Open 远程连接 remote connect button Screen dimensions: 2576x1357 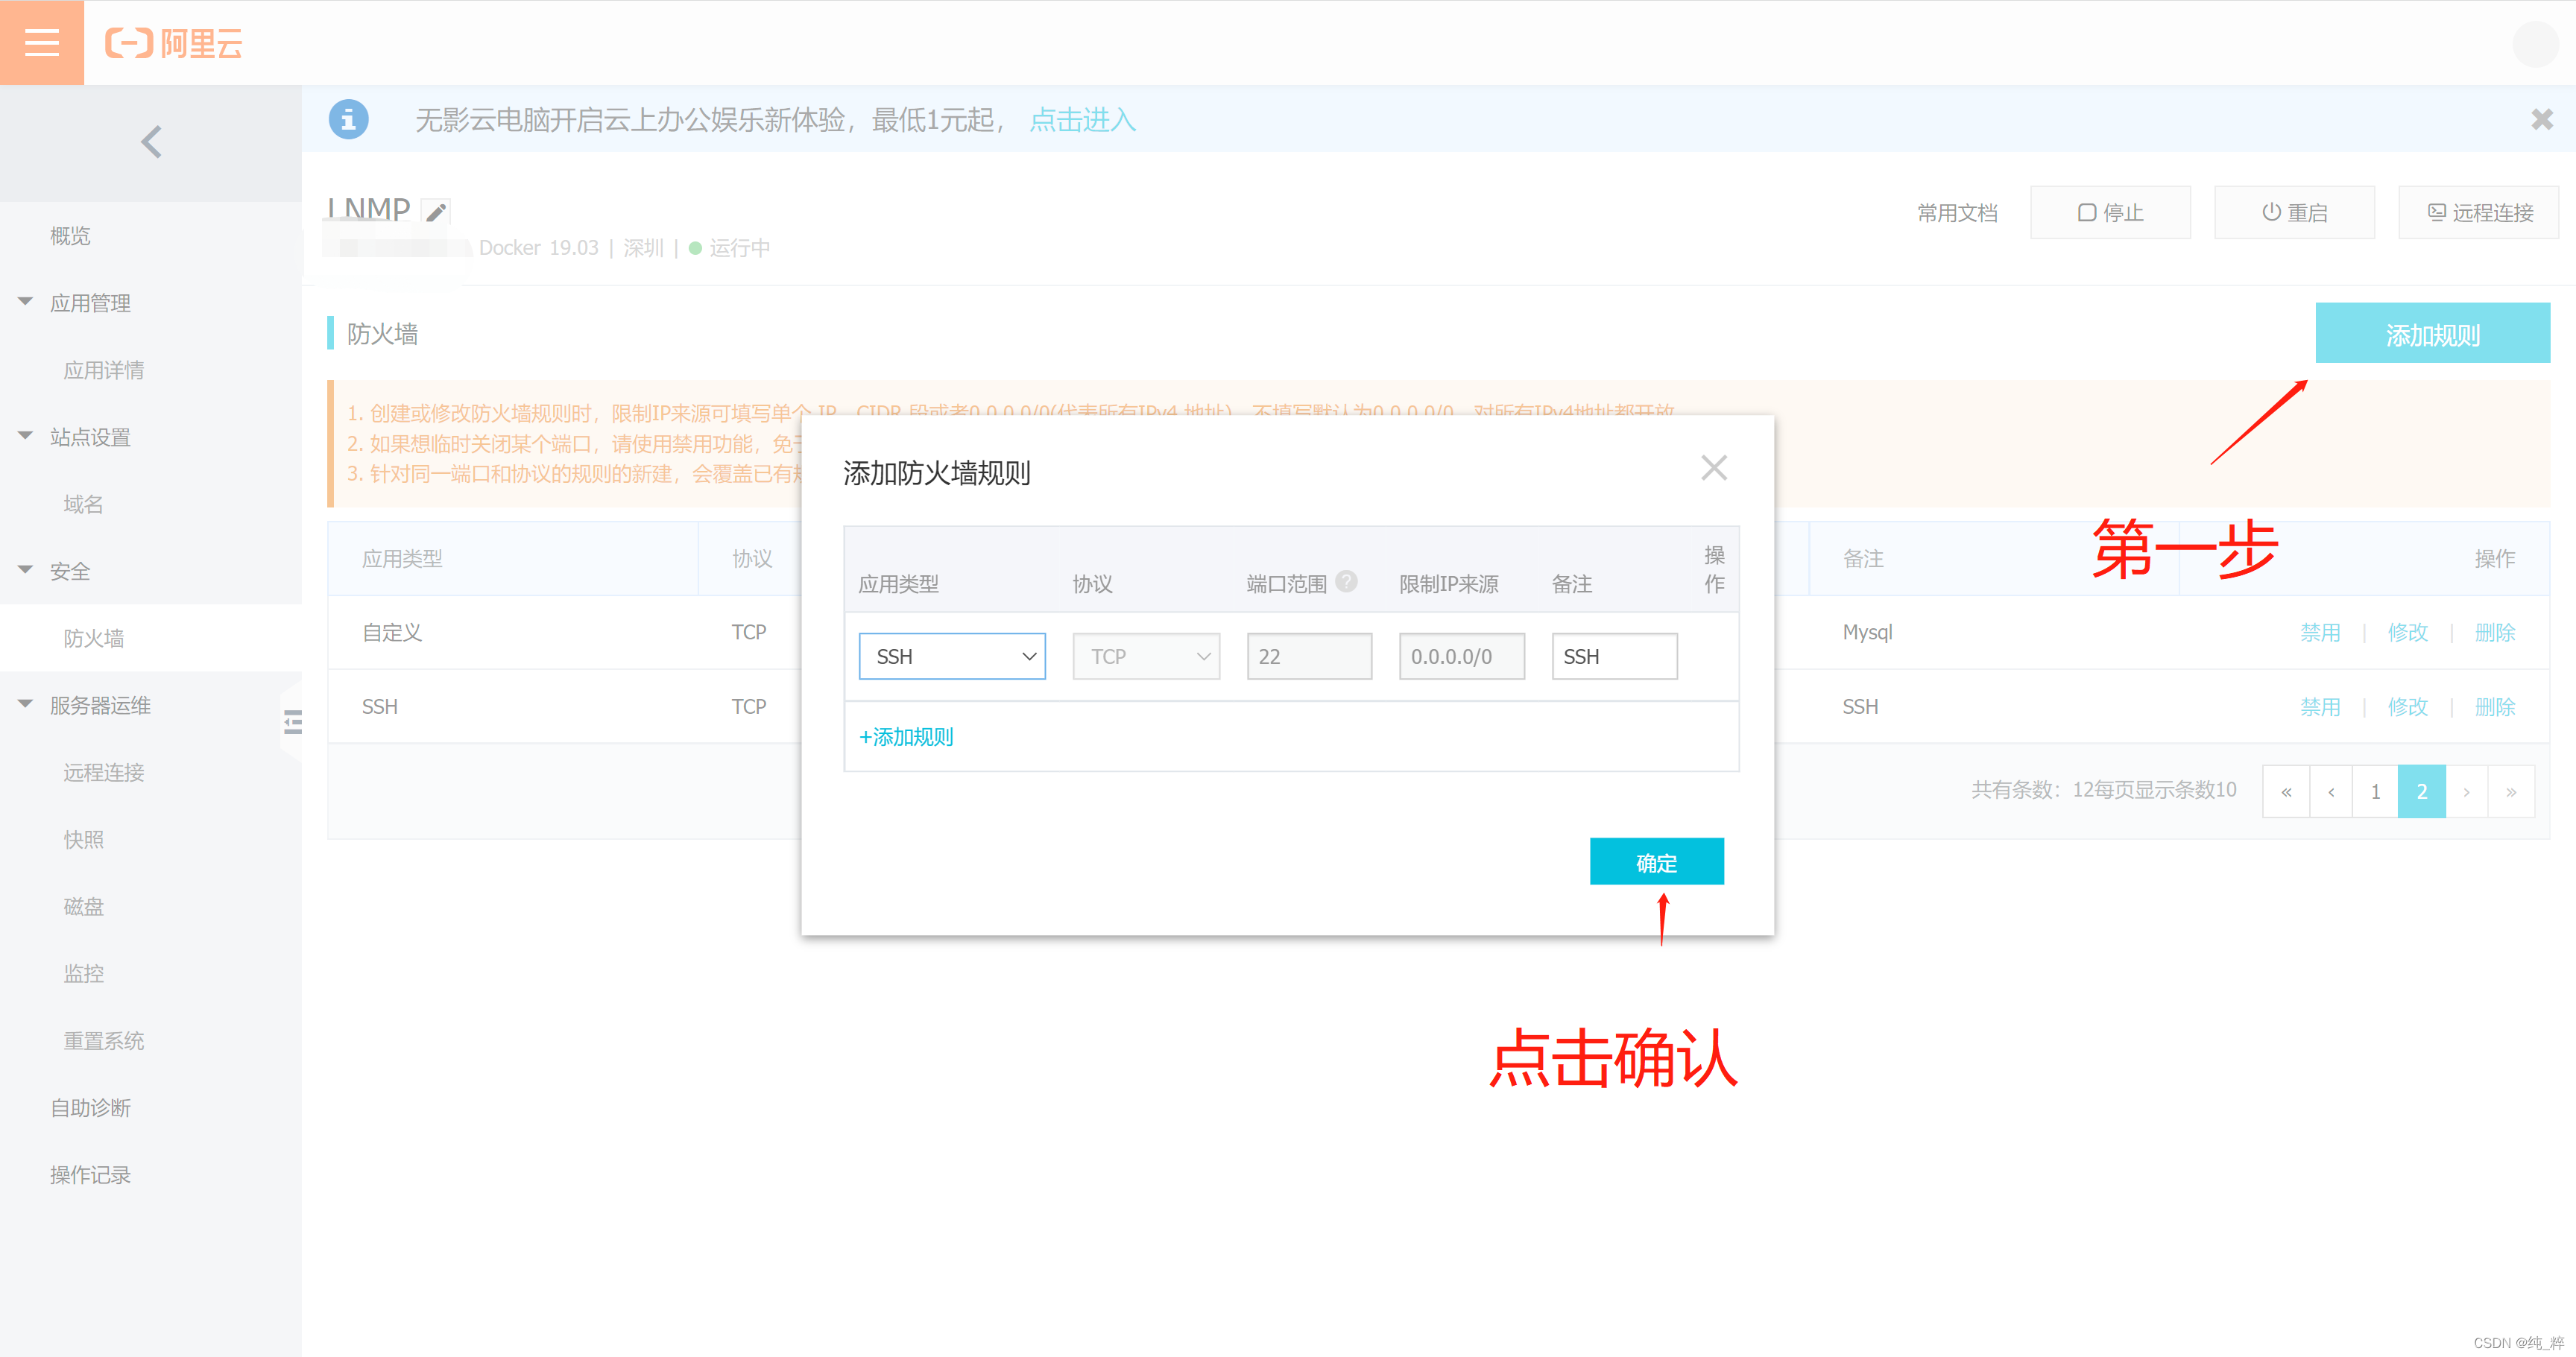[2478, 212]
